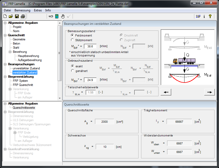
Task: Click the new file icon
Action: [x=5, y=16]
